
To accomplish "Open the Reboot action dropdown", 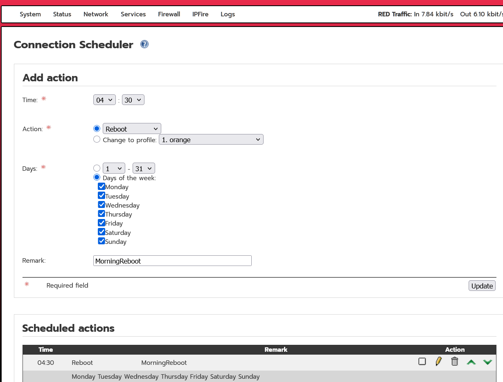I will tap(132, 129).
